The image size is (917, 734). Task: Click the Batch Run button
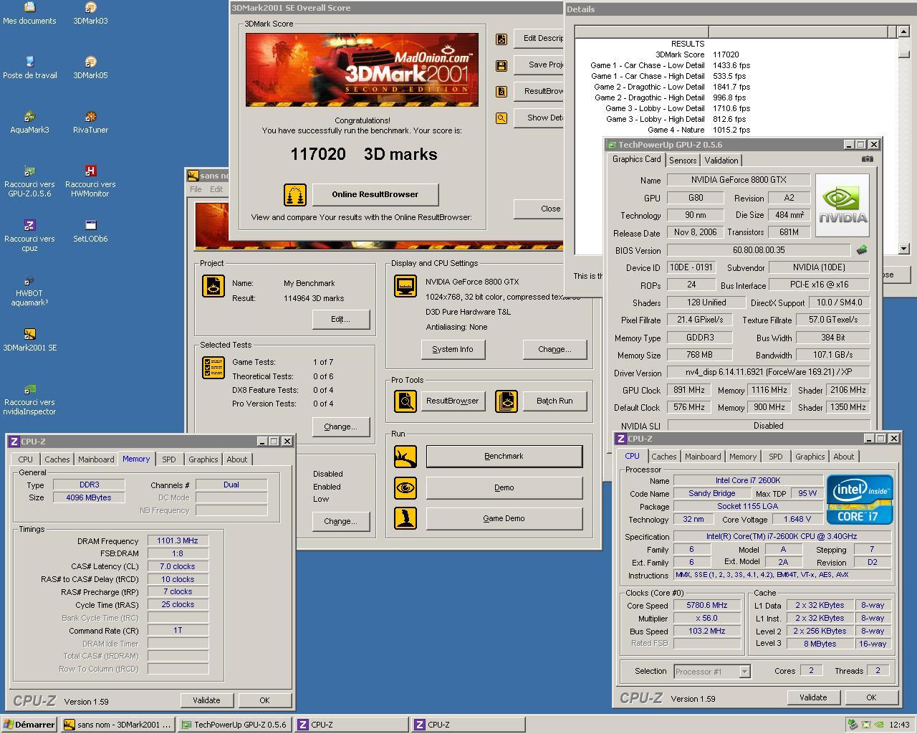[x=554, y=401]
